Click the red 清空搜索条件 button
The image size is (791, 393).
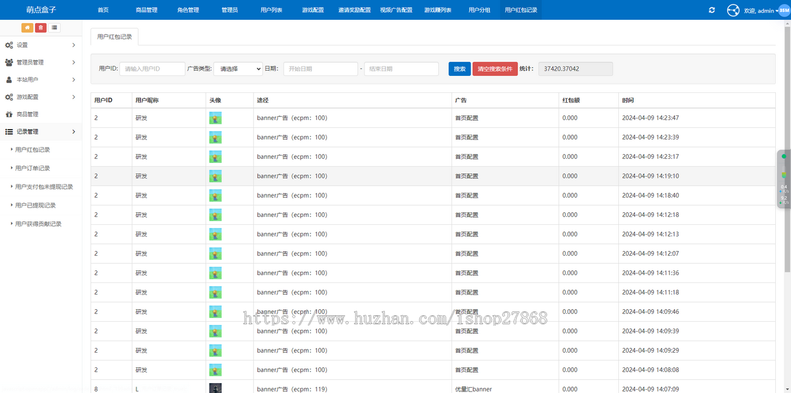pyautogui.click(x=495, y=69)
